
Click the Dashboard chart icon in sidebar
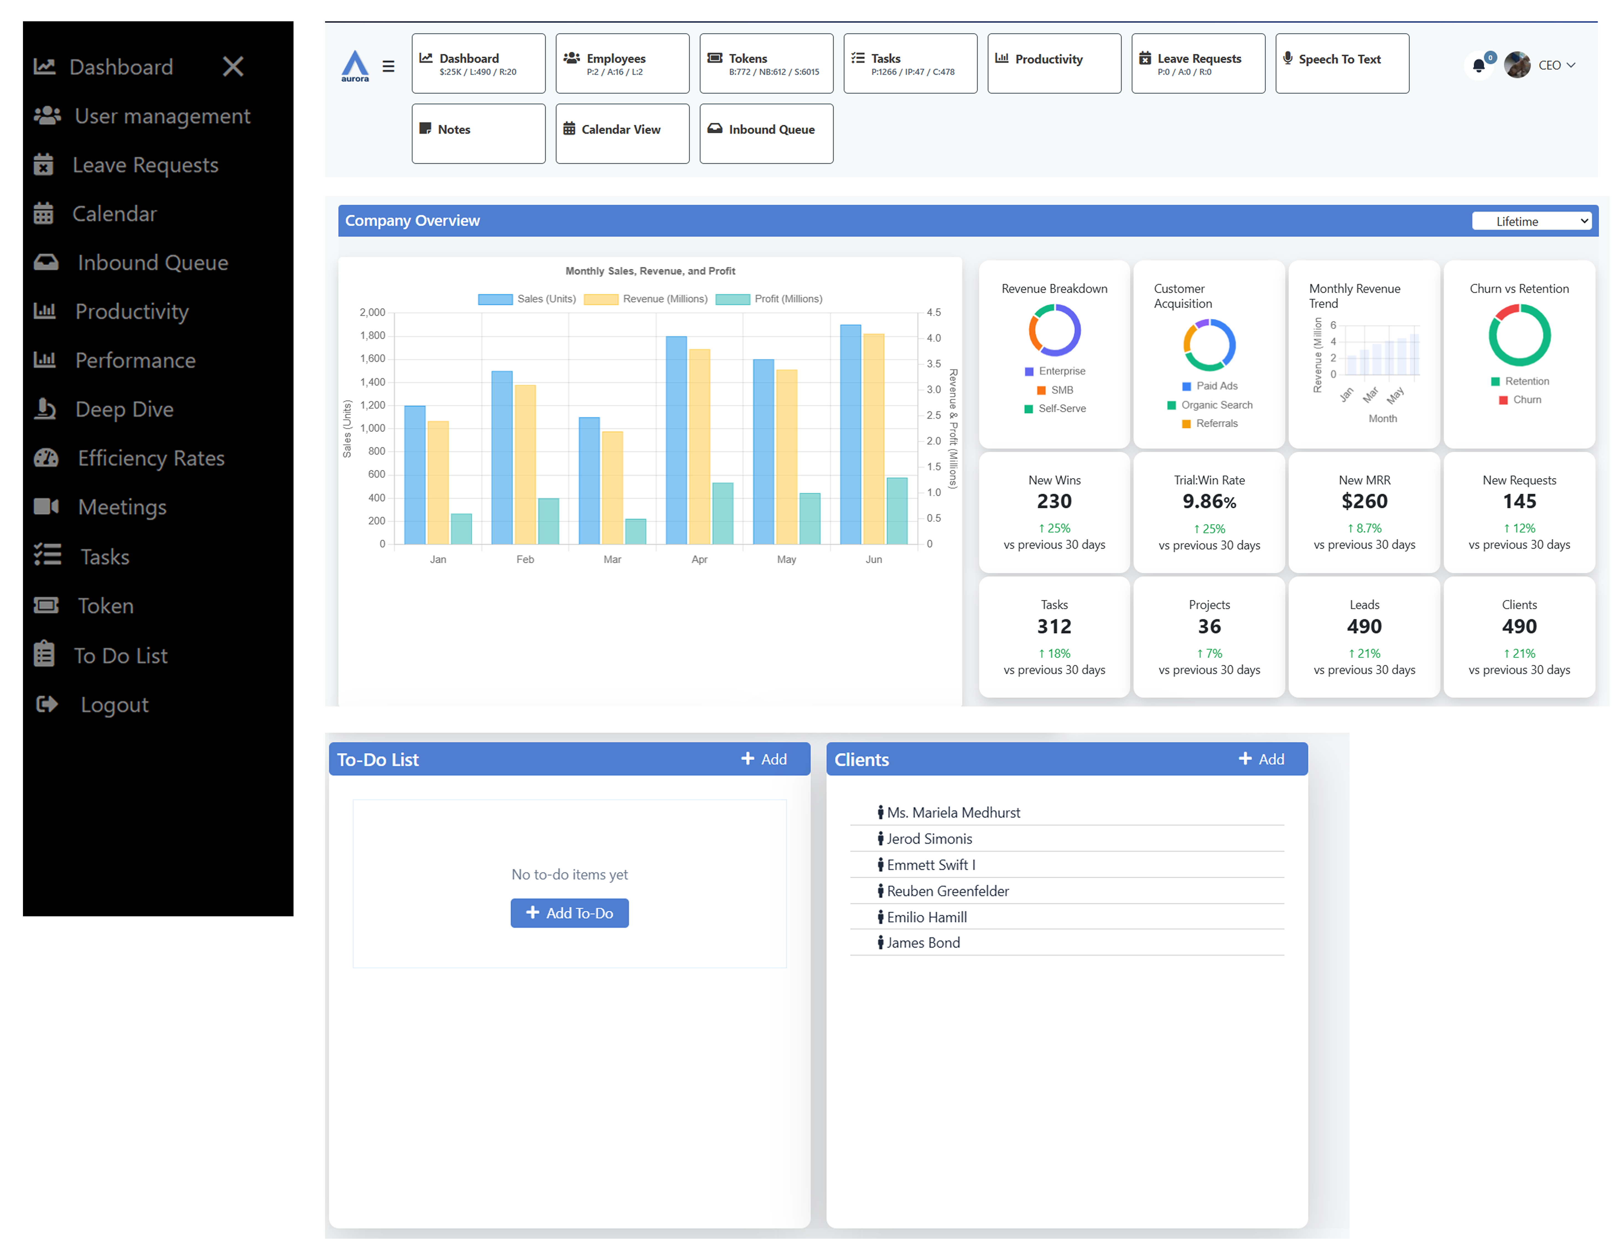click(45, 67)
